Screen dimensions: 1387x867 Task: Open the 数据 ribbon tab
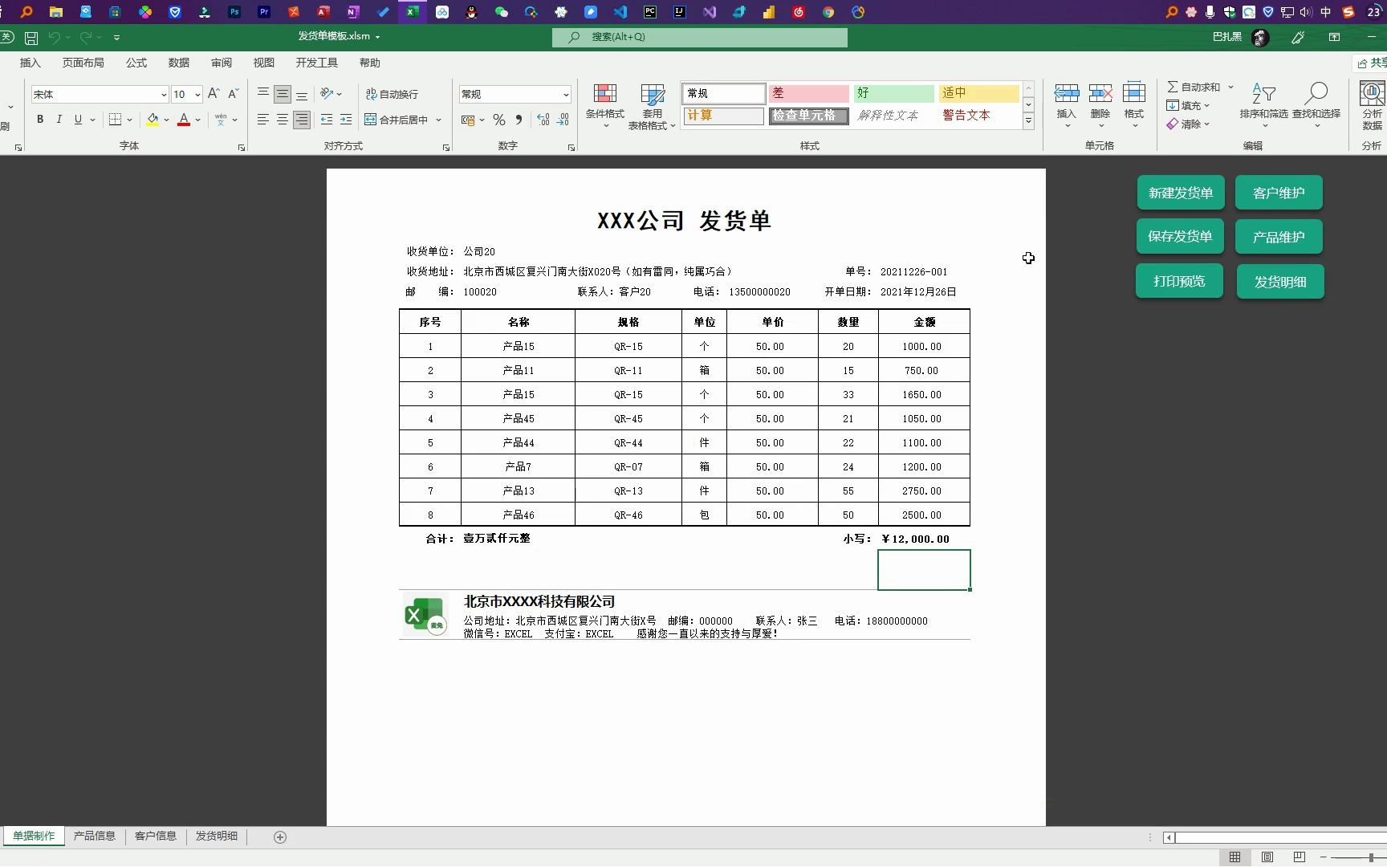coord(179,63)
